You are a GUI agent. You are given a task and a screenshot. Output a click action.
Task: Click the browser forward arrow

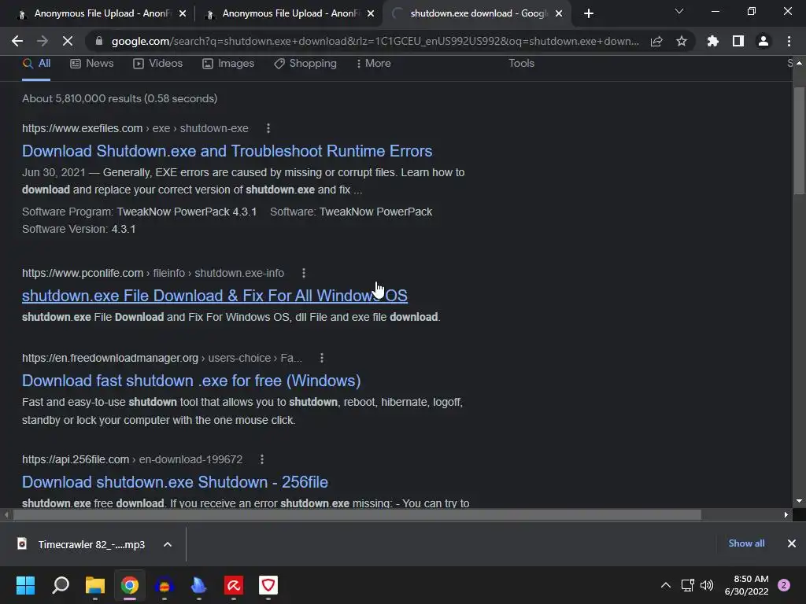(43, 41)
